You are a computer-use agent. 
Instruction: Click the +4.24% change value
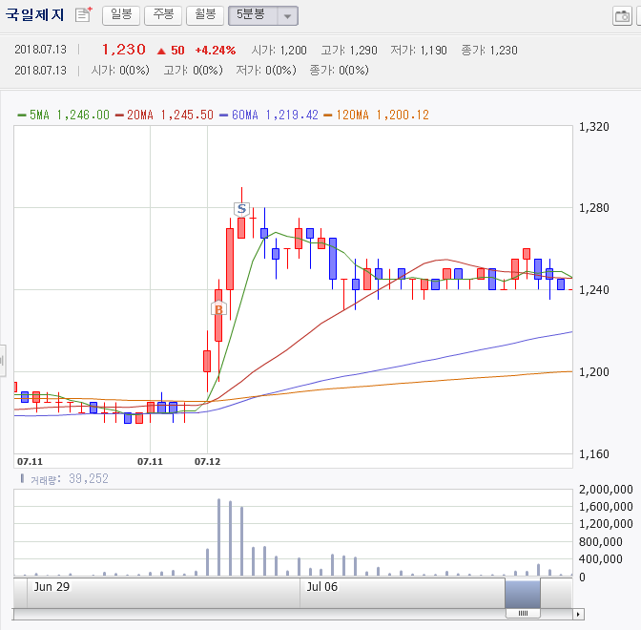pyautogui.click(x=215, y=51)
